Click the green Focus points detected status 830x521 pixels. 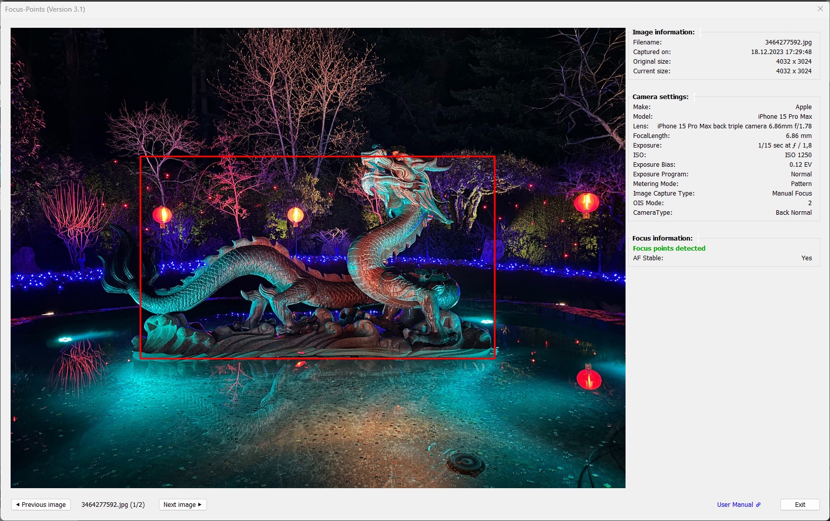(669, 248)
